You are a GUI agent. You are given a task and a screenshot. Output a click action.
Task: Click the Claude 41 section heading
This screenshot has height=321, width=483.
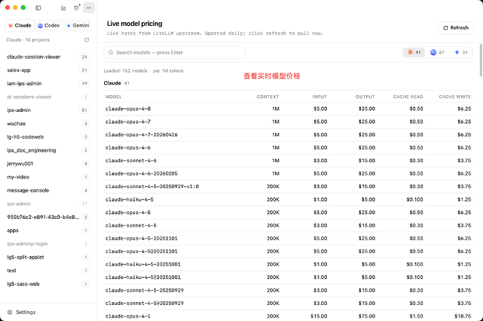click(x=116, y=83)
